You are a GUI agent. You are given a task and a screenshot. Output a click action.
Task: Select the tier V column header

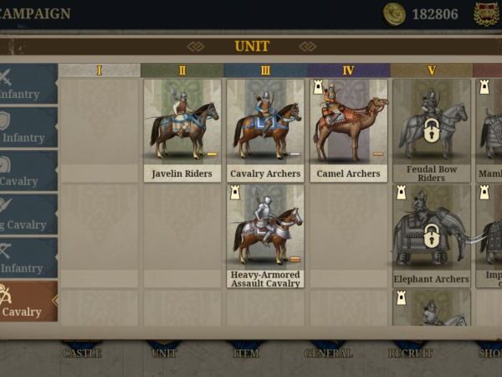pyautogui.click(x=431, y=70)
